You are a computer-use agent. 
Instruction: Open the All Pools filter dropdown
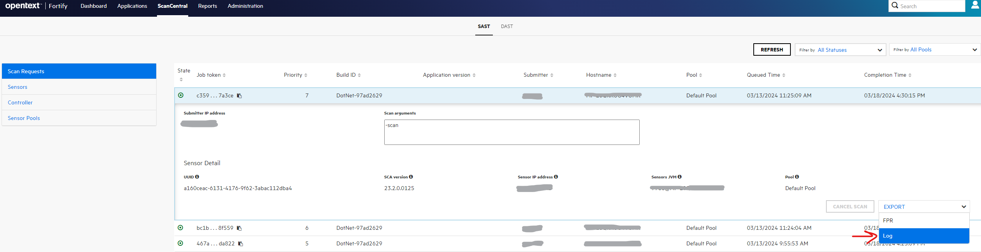click(935, 50)
